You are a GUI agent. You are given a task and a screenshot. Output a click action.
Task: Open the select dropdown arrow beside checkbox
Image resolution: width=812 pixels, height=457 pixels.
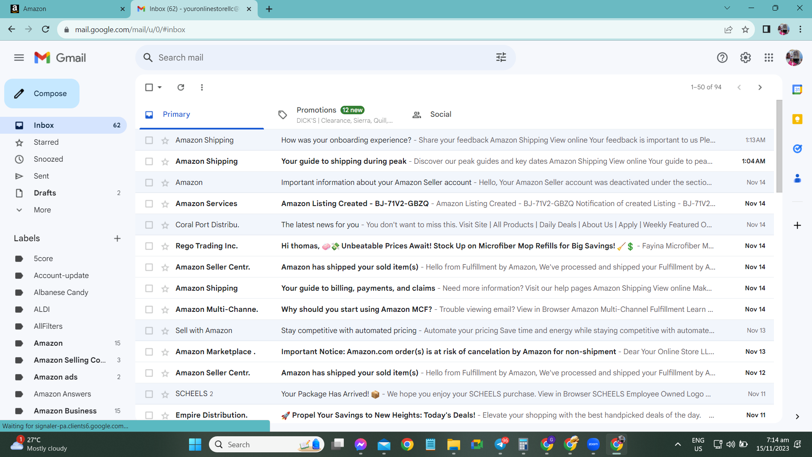pyautogui.click(x=159, y=87)
